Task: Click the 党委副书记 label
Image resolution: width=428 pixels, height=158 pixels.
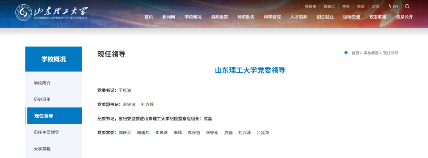Action: (x=109, y=104)
